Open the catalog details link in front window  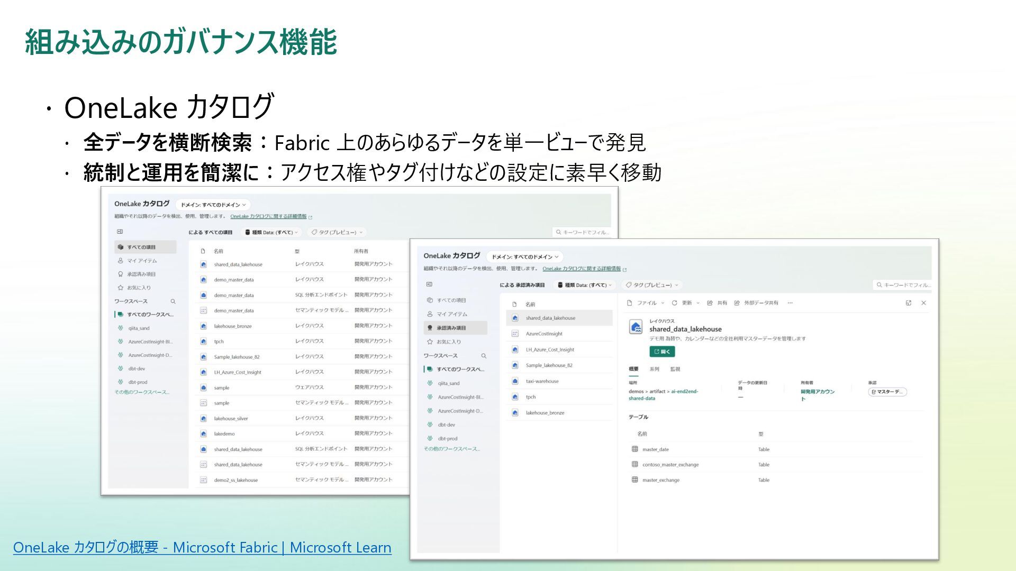582,269
